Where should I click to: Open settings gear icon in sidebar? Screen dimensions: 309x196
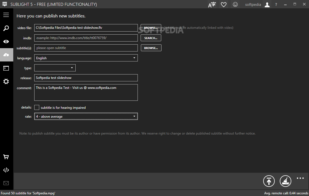click(6, 81)
